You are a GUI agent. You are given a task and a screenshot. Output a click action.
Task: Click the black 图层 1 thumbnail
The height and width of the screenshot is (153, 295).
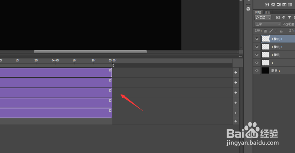coord(265,71)
